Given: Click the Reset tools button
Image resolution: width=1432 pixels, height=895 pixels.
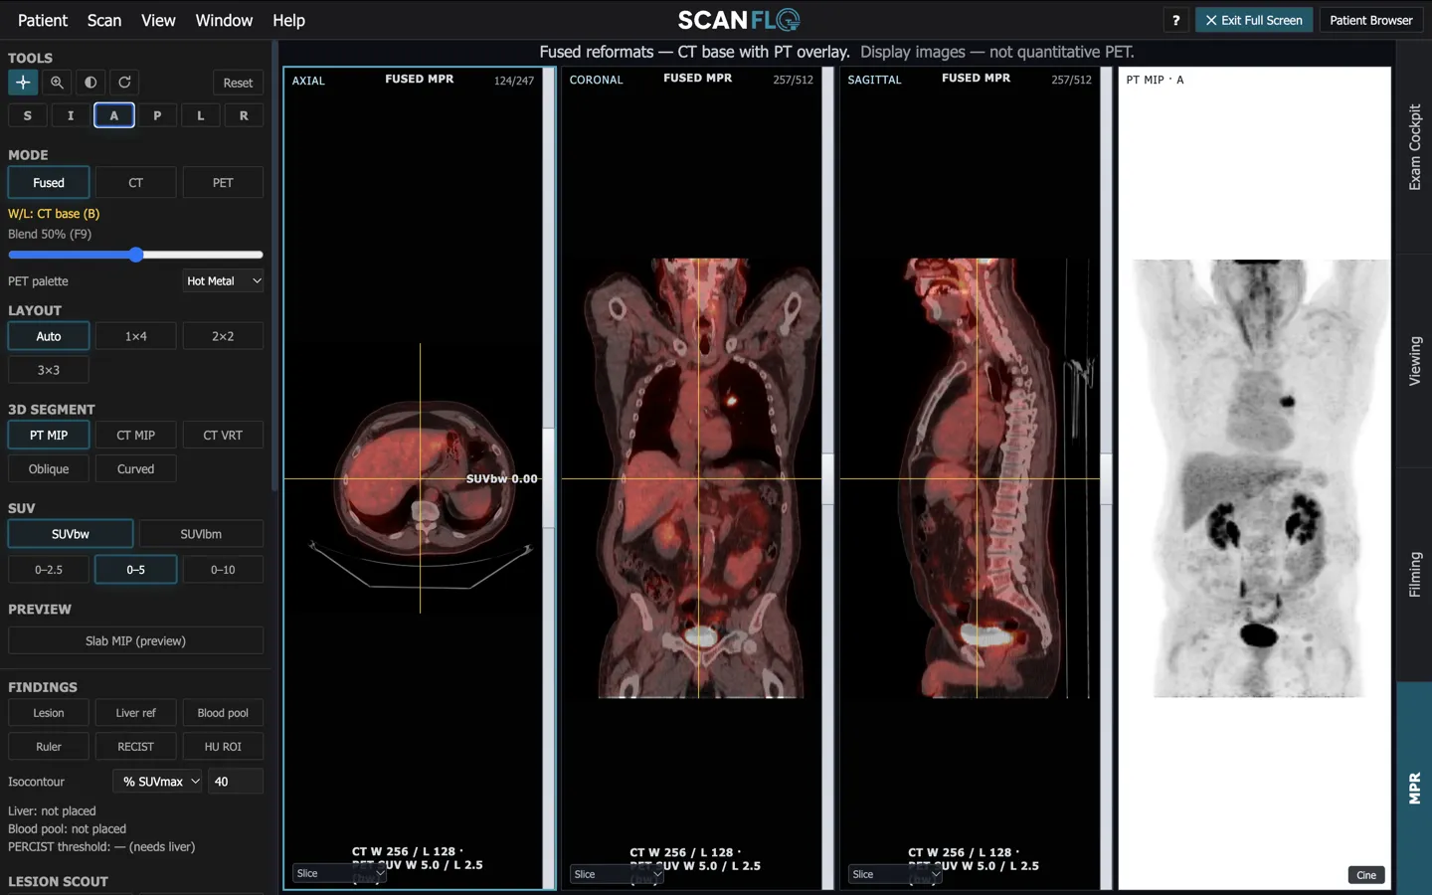Looking at the screenshot, I should pos(238,83).
